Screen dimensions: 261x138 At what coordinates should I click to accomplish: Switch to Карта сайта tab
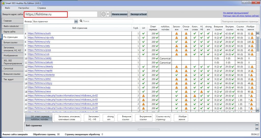(x=12, y=32)
